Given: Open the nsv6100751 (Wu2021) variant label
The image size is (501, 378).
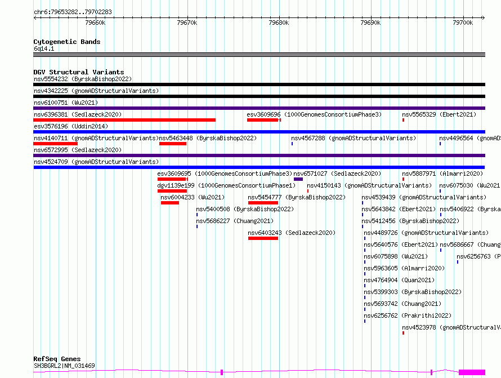Looking at the screenshot, I should [66, 103].
